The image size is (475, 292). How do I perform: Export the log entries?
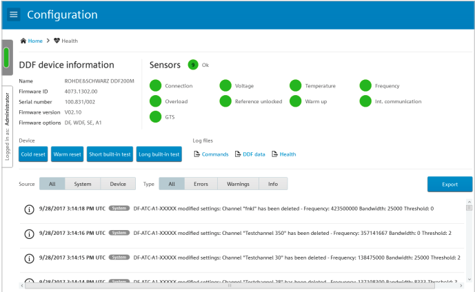449,185
